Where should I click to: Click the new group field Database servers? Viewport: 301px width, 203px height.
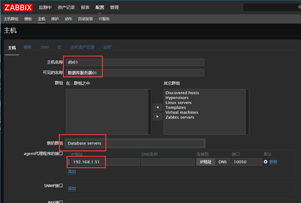tap(135, 143)
